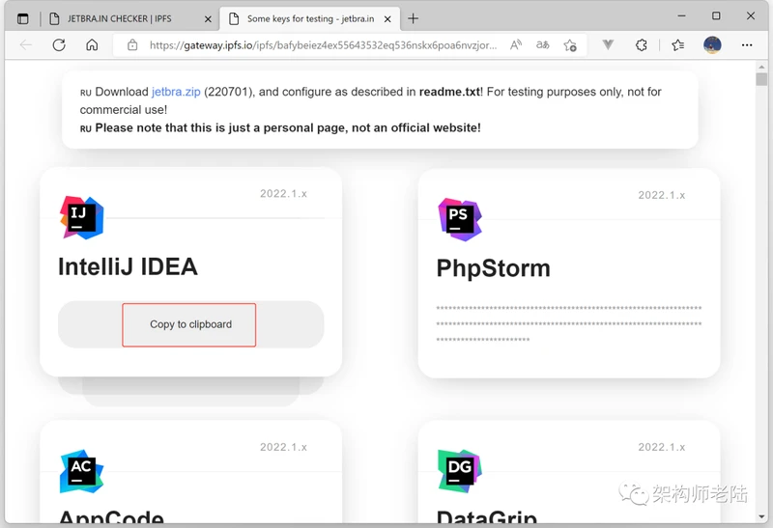Open the tab actions menu icon
The width and height of the screenshot is (773, 528).
22,18
